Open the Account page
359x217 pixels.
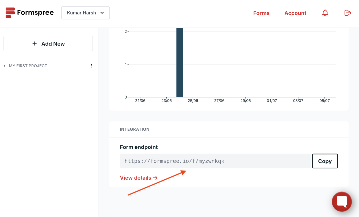(x=295, y=13)
